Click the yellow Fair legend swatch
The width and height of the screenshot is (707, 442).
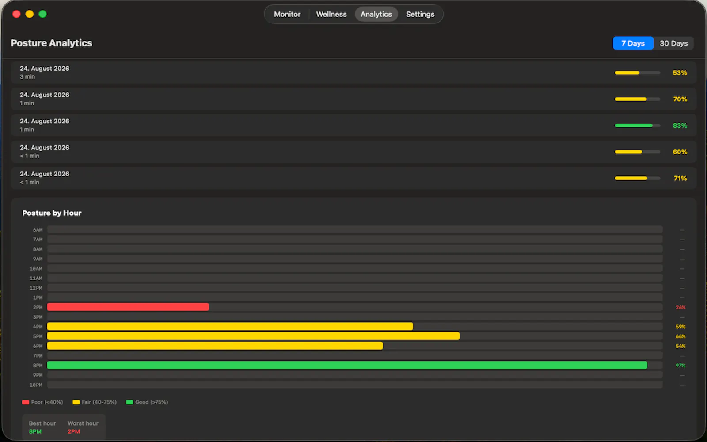(x=76, y=402)
